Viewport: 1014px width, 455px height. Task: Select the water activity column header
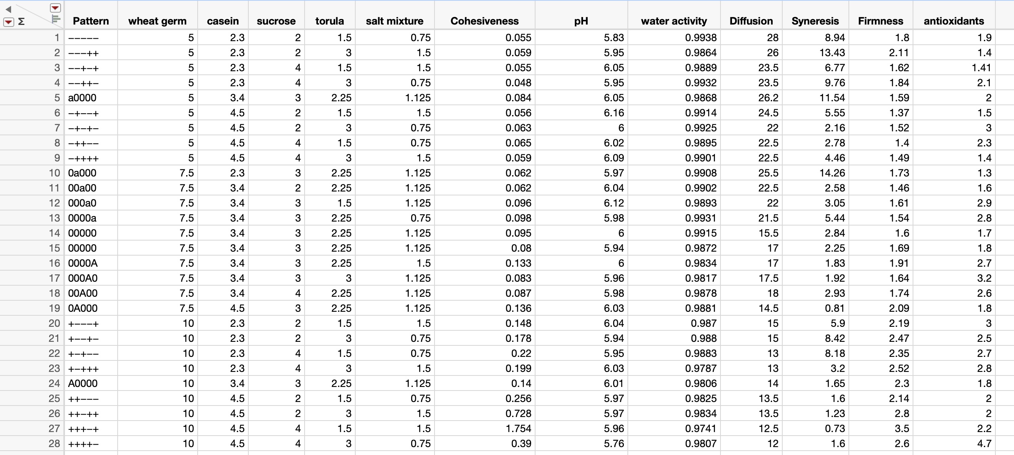click(x=673, y=21)
